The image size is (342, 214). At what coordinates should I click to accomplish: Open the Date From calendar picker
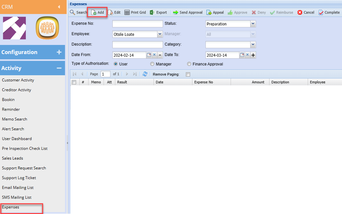(149, 55)
